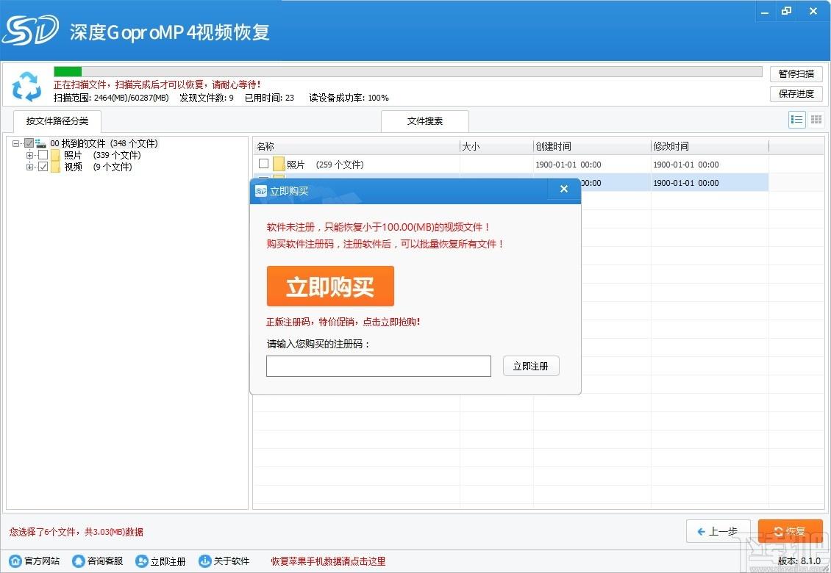The height and width of the screenshot is (573, 831).
Task: Close the 立即购买 dialog
Action: [564, 189]
